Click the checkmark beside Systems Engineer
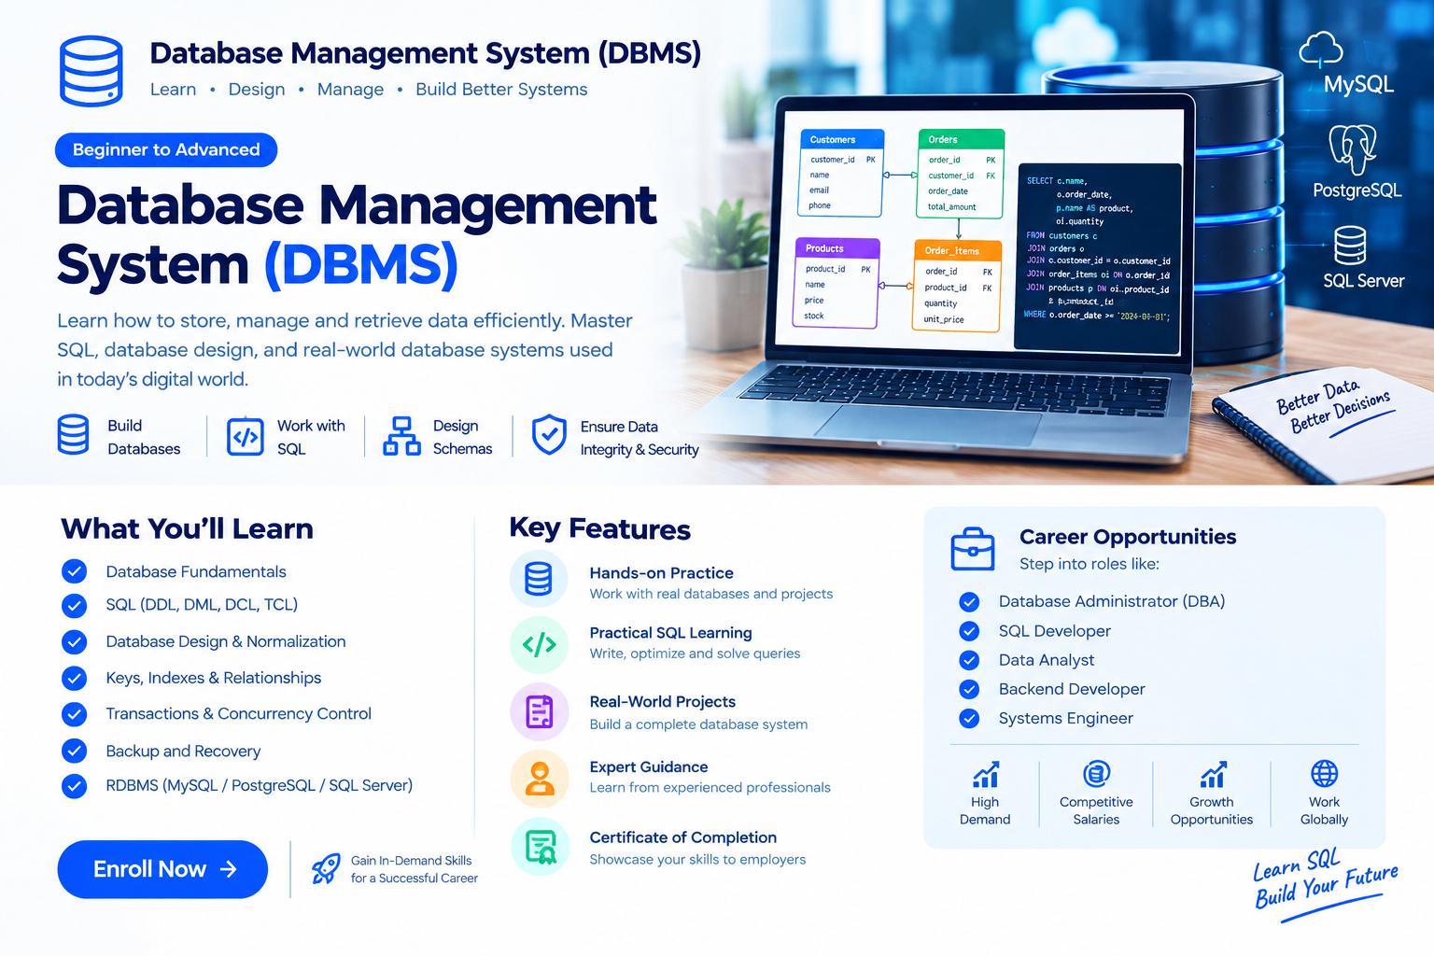Image resolution: width=1434 pixels, height=956 pixels. click(969, 719)
